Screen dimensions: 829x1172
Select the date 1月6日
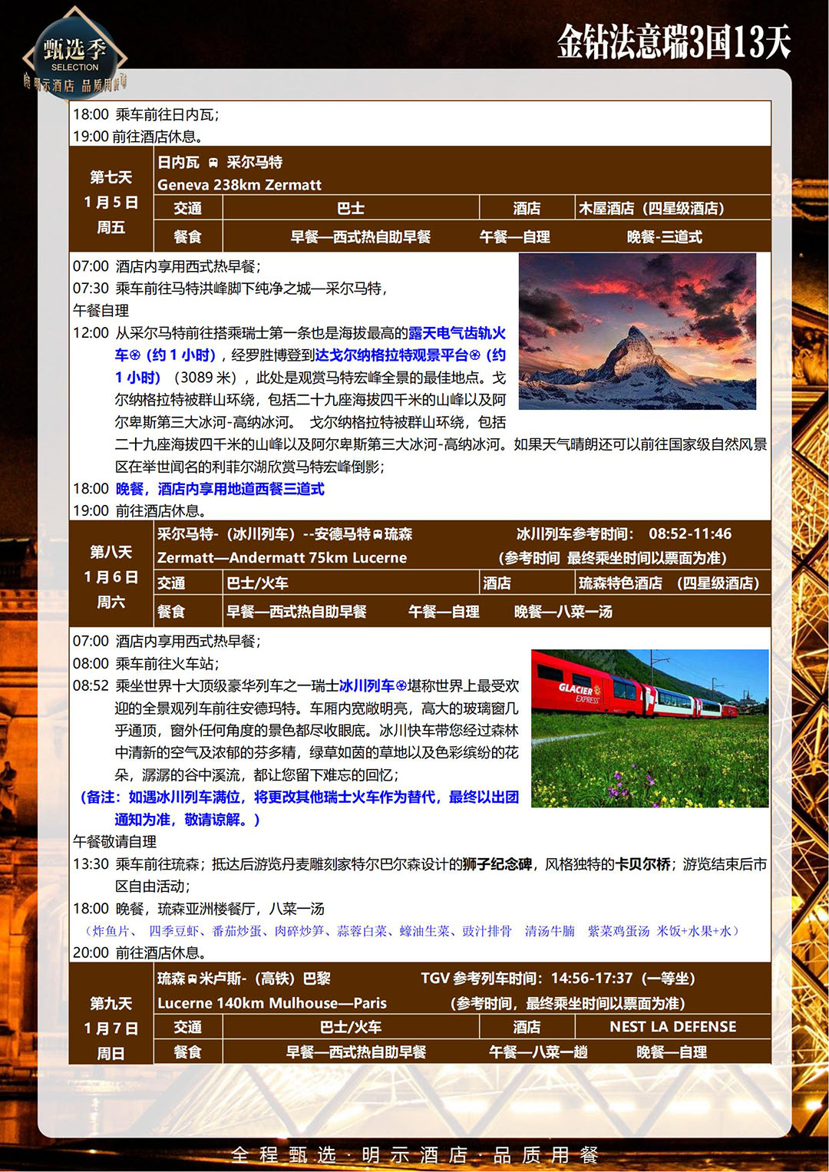click(x=111, y=577)
